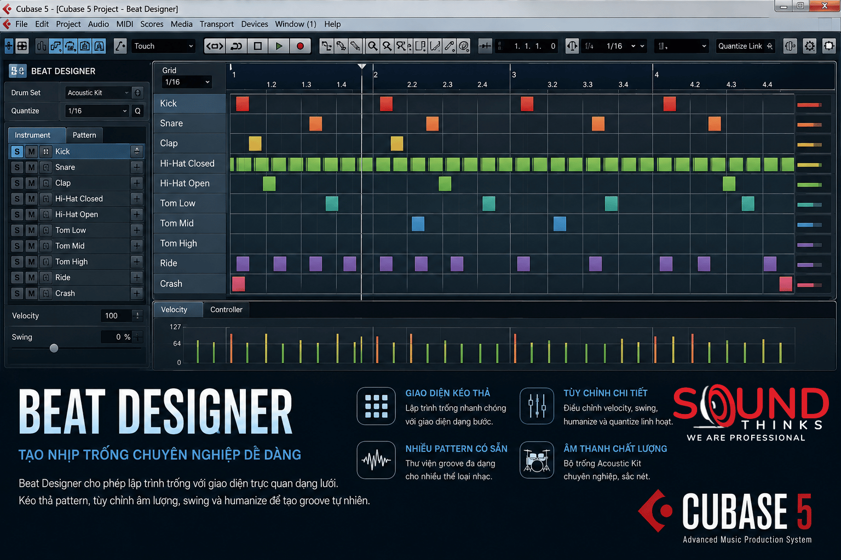Open the File menu
This screenshot has width=841, height=560.
21,24
